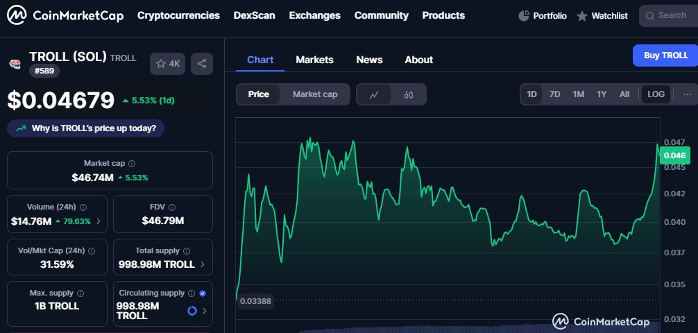The image size is (698, 333).
Task: Click the $46.74M market cap value
Action: click(92, 178)
